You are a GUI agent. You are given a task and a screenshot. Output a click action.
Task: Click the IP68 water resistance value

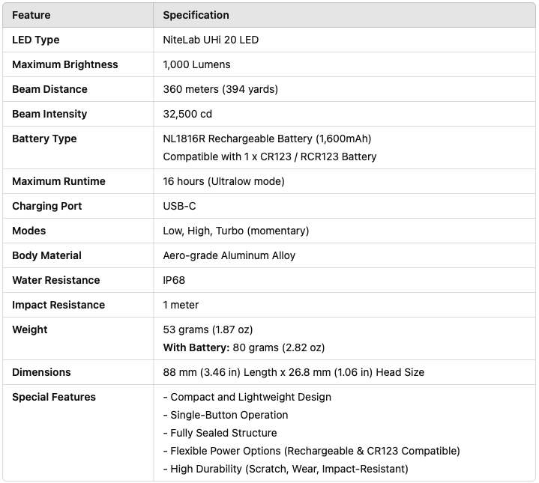tap(174, 280)
